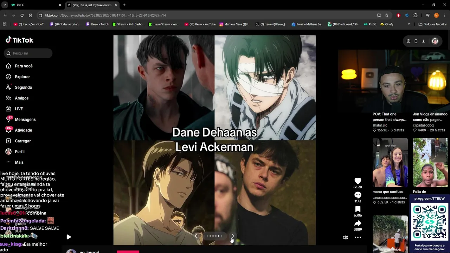Click the TikTok coin icon in top pill

pos(408,41)
